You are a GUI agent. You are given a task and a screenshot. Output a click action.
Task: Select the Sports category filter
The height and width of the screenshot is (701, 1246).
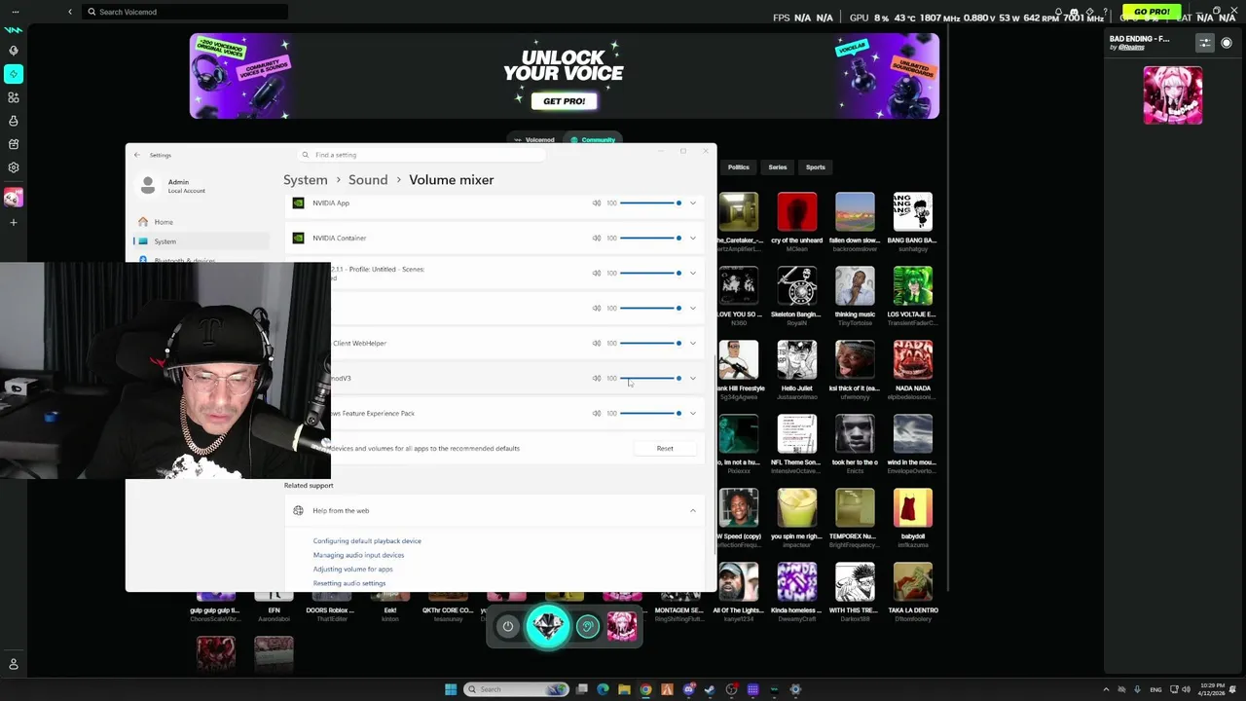[816, 167]
